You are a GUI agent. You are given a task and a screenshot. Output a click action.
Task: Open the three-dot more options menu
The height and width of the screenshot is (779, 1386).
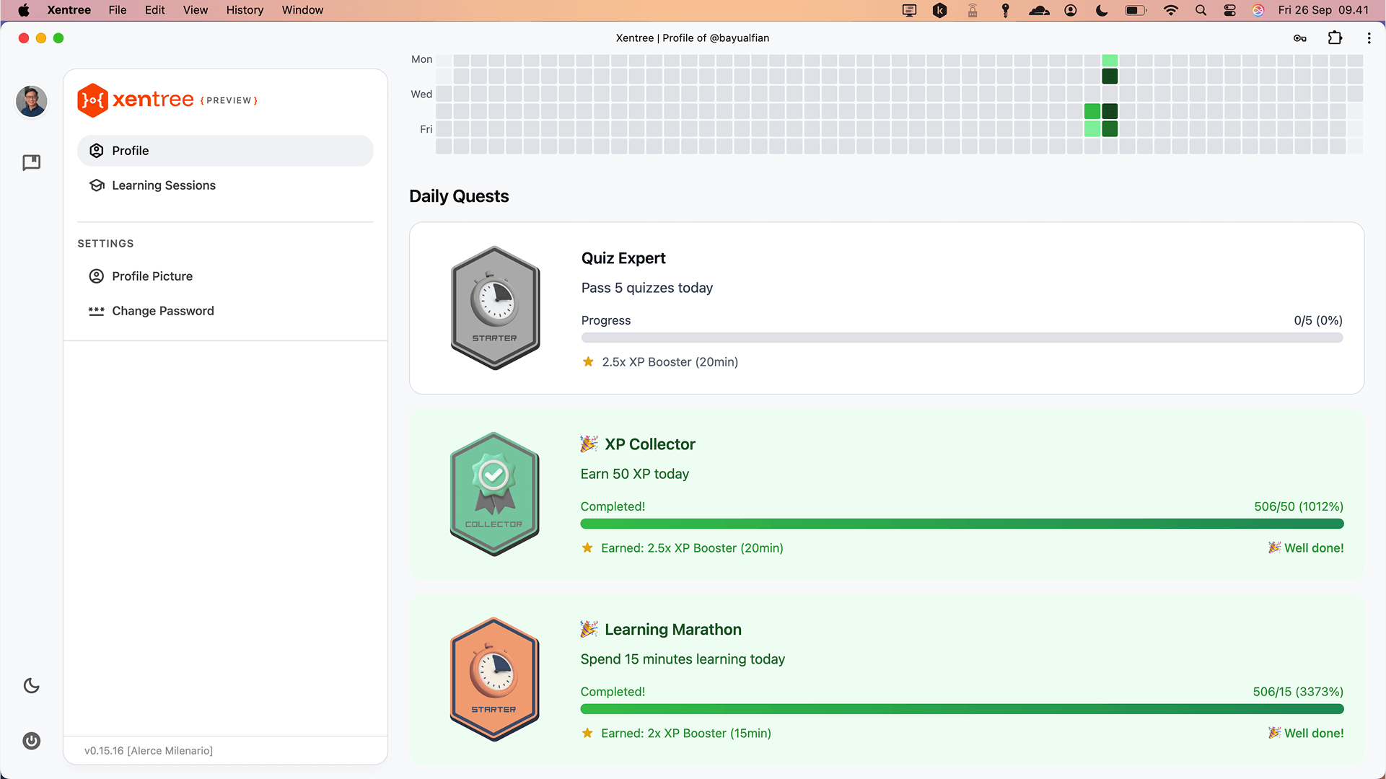[1369, 38]
